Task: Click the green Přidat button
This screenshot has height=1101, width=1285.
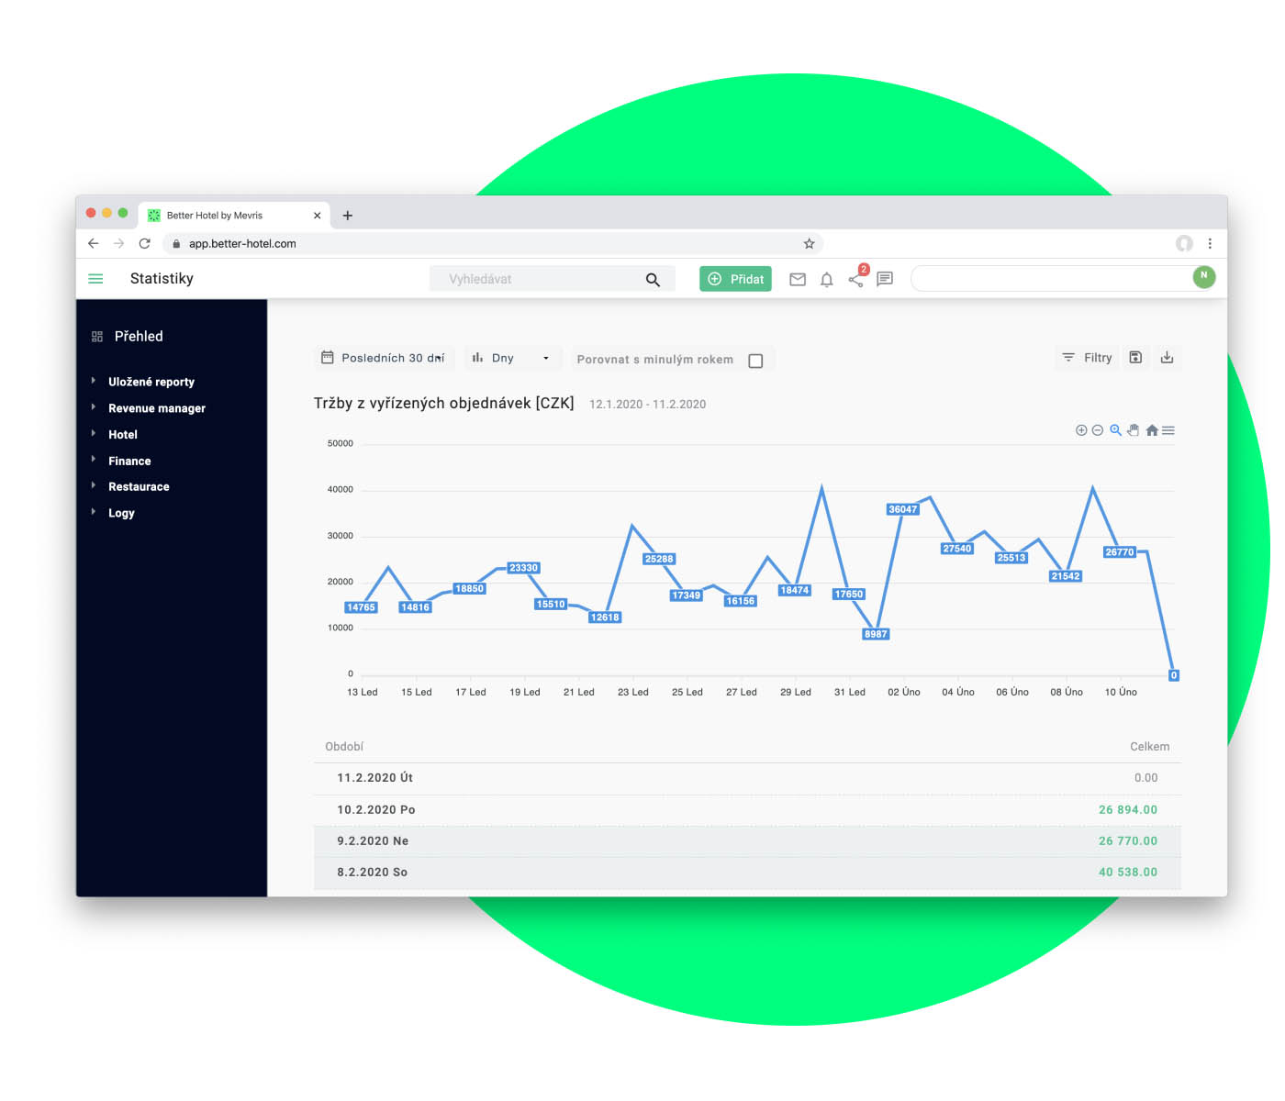Action: coord(735,279)
